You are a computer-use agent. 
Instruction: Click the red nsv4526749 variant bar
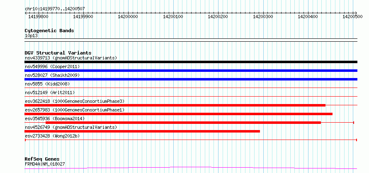click(142, 131)
